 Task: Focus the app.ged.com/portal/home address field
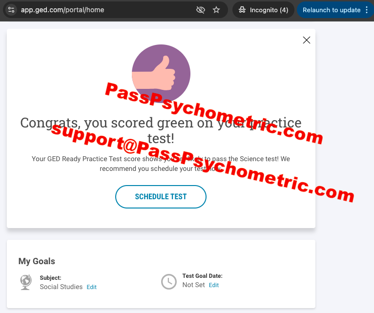click(105, 10)
